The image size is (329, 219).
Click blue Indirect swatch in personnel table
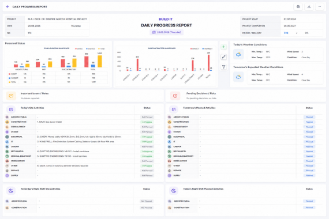[9, 78]
